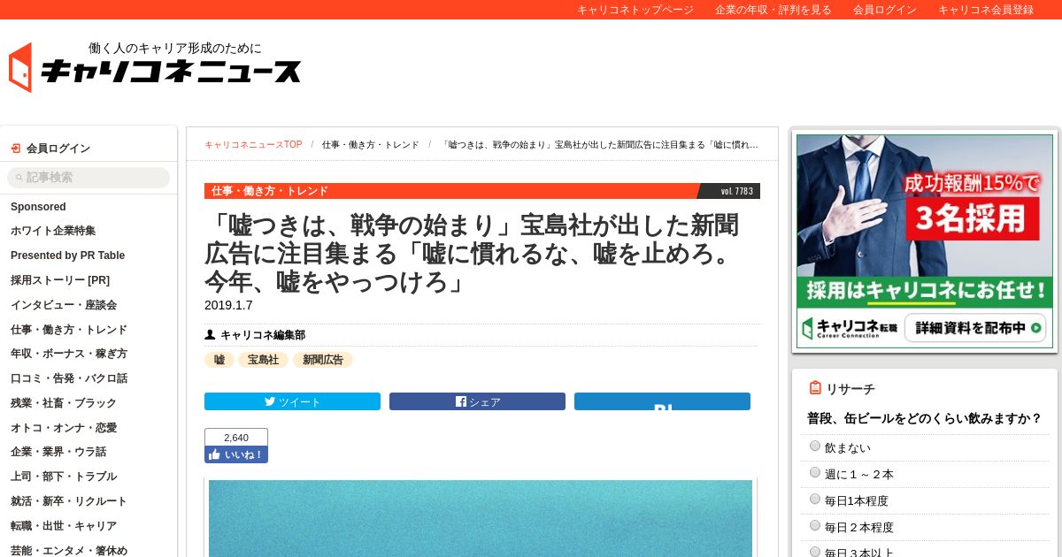Open キャリコネ会員登録 in top bar

coord(986,10)
